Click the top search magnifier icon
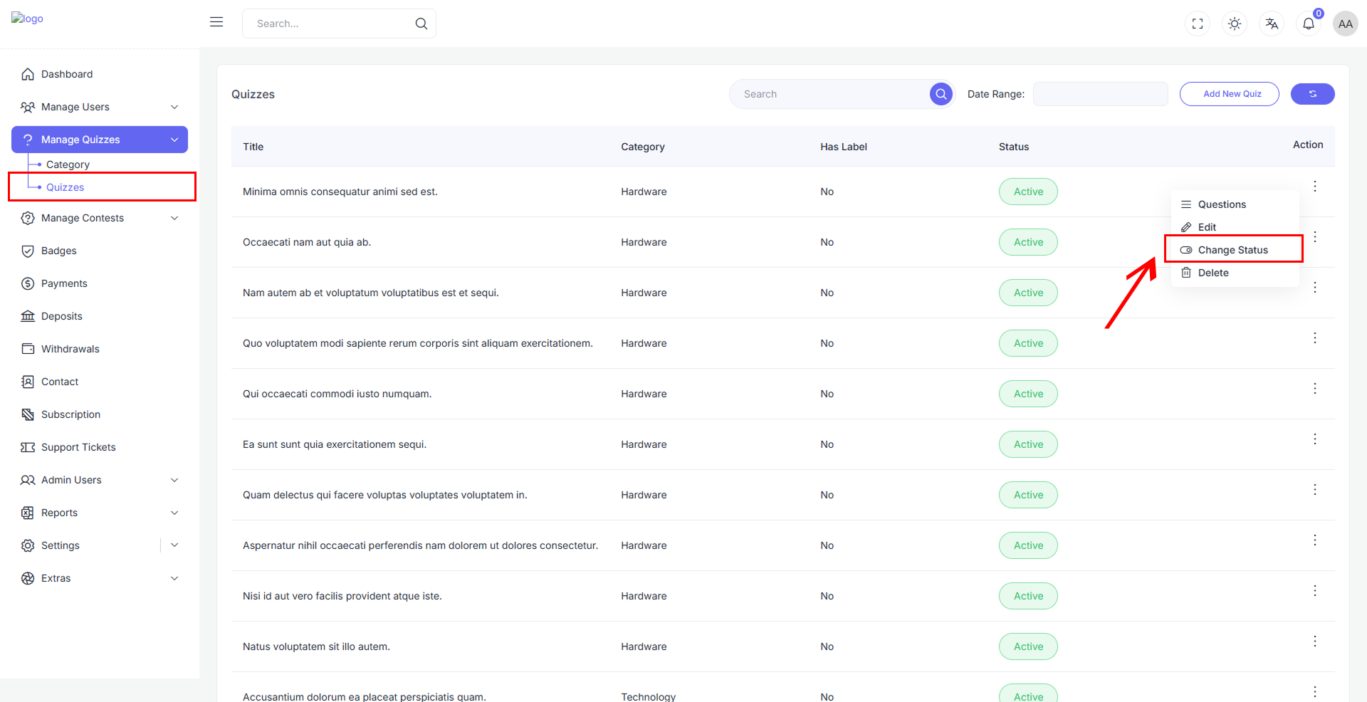 pyautogui.click(x=421, y=23)
